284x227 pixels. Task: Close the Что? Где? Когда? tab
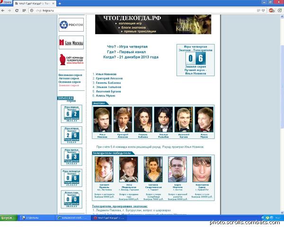(x=53, y=3)
